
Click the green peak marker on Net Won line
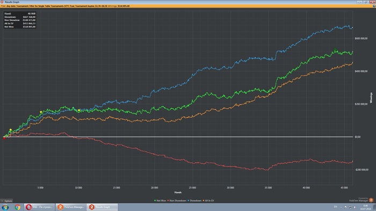[x=335, y=50]
